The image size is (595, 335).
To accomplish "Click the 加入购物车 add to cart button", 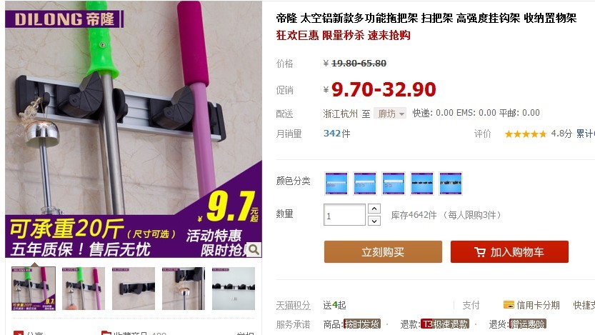I will pyautogui.click(x=509, y=252).
